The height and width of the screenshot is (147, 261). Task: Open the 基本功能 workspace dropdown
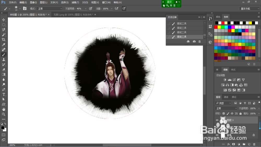click(x=249, y=9)
